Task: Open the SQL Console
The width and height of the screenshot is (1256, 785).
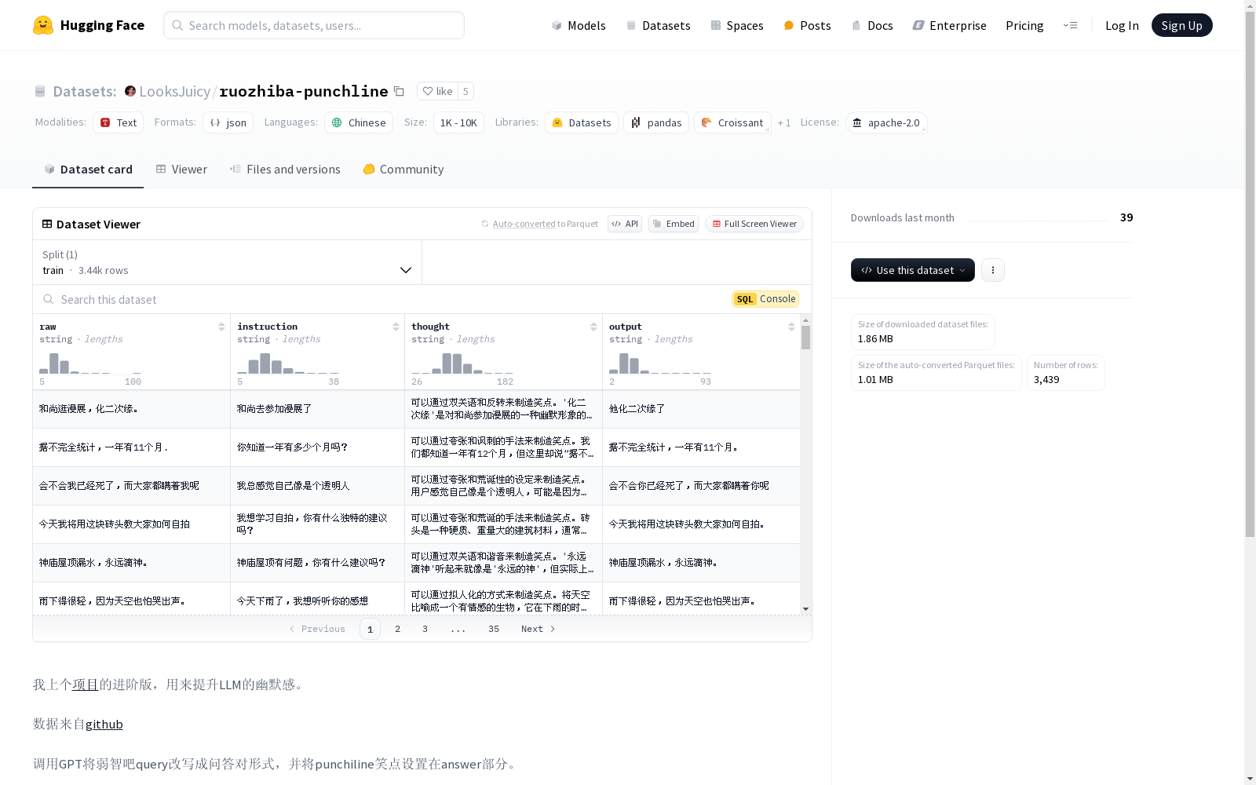Action: [x=765, y=299]
